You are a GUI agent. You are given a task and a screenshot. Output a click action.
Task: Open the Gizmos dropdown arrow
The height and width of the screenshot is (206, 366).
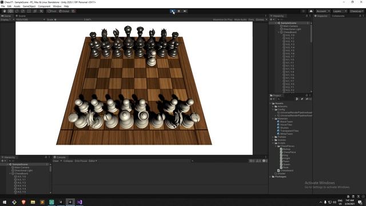tap(266, 19)
